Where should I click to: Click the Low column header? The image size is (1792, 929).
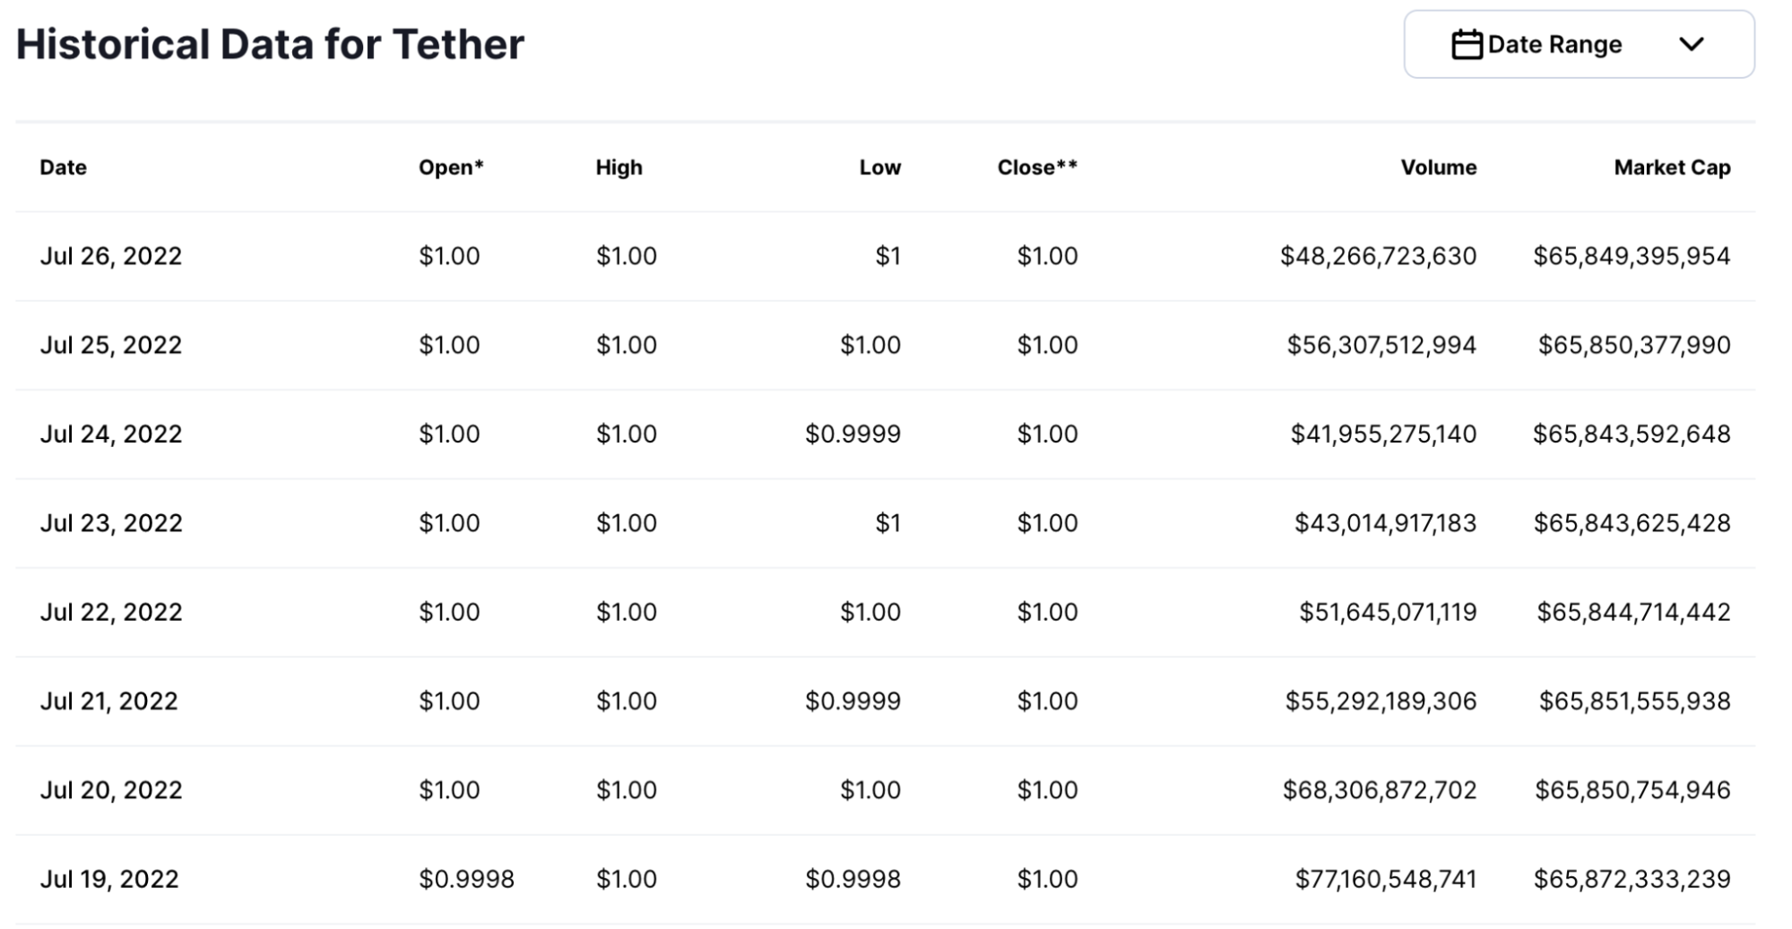(x=879, y=168)
